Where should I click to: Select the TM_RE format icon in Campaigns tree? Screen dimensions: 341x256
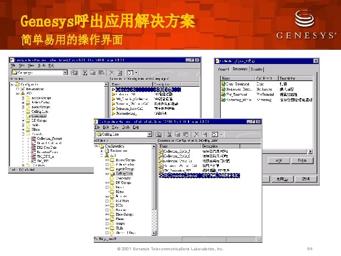(x=34, y=161)
